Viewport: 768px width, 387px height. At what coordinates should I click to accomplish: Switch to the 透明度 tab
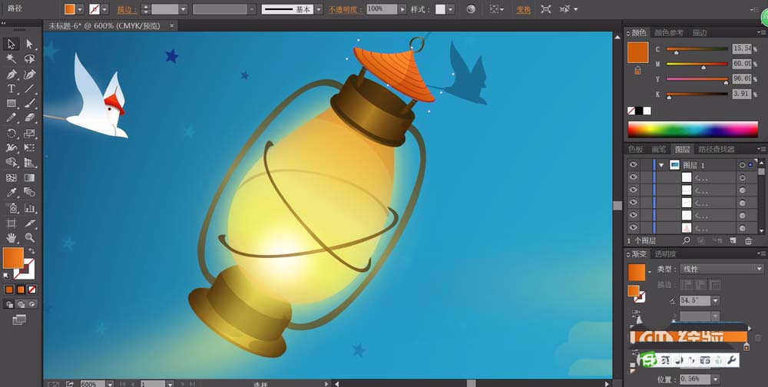click(666, 253)
